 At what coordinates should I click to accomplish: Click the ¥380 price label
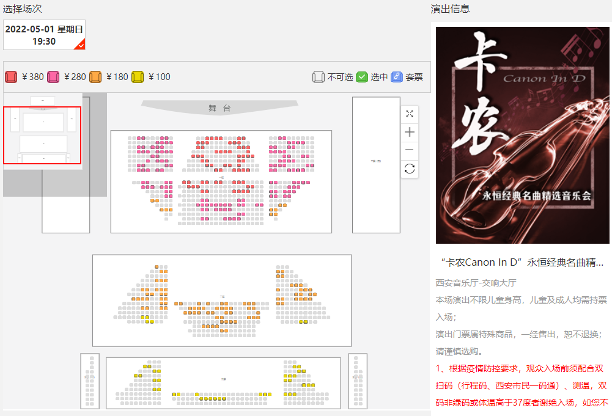coord(33,77)
